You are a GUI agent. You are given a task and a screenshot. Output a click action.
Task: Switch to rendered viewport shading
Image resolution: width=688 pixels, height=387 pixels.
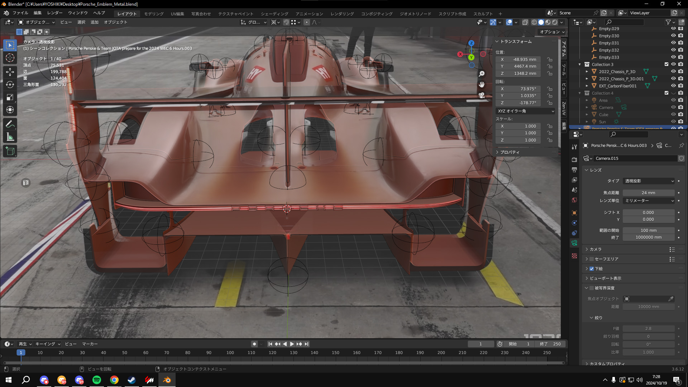555,22
